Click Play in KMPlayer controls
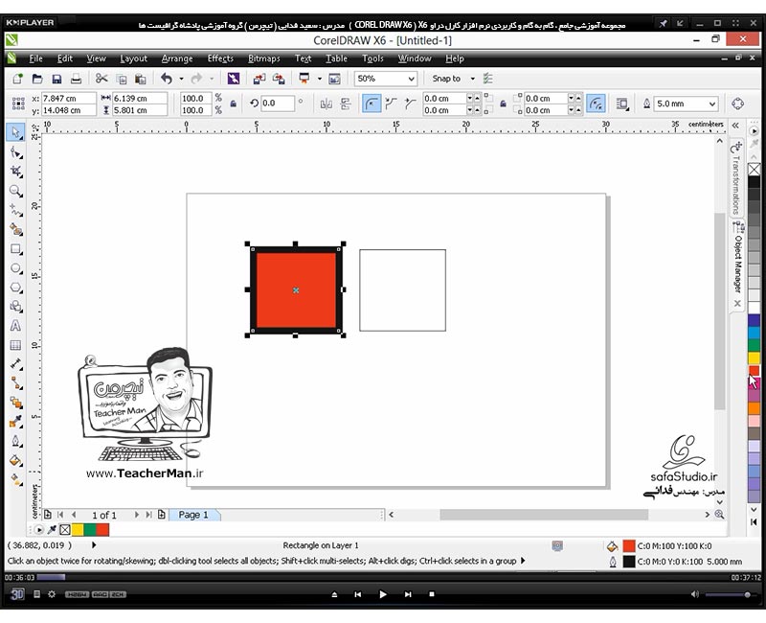Image resolution: width=766 pixels, height=623 pixels. 382,594
